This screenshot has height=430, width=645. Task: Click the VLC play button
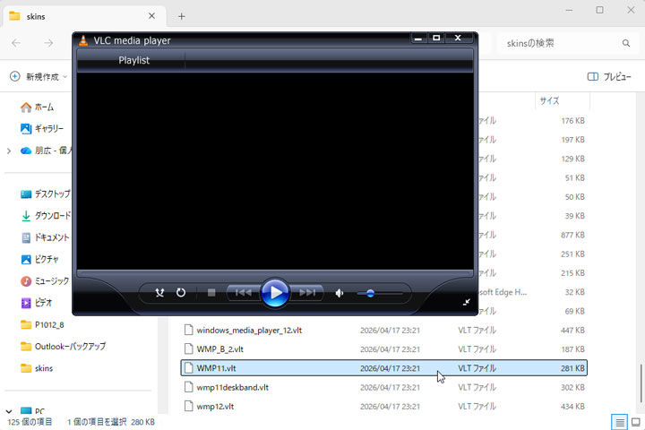(275, 293)
